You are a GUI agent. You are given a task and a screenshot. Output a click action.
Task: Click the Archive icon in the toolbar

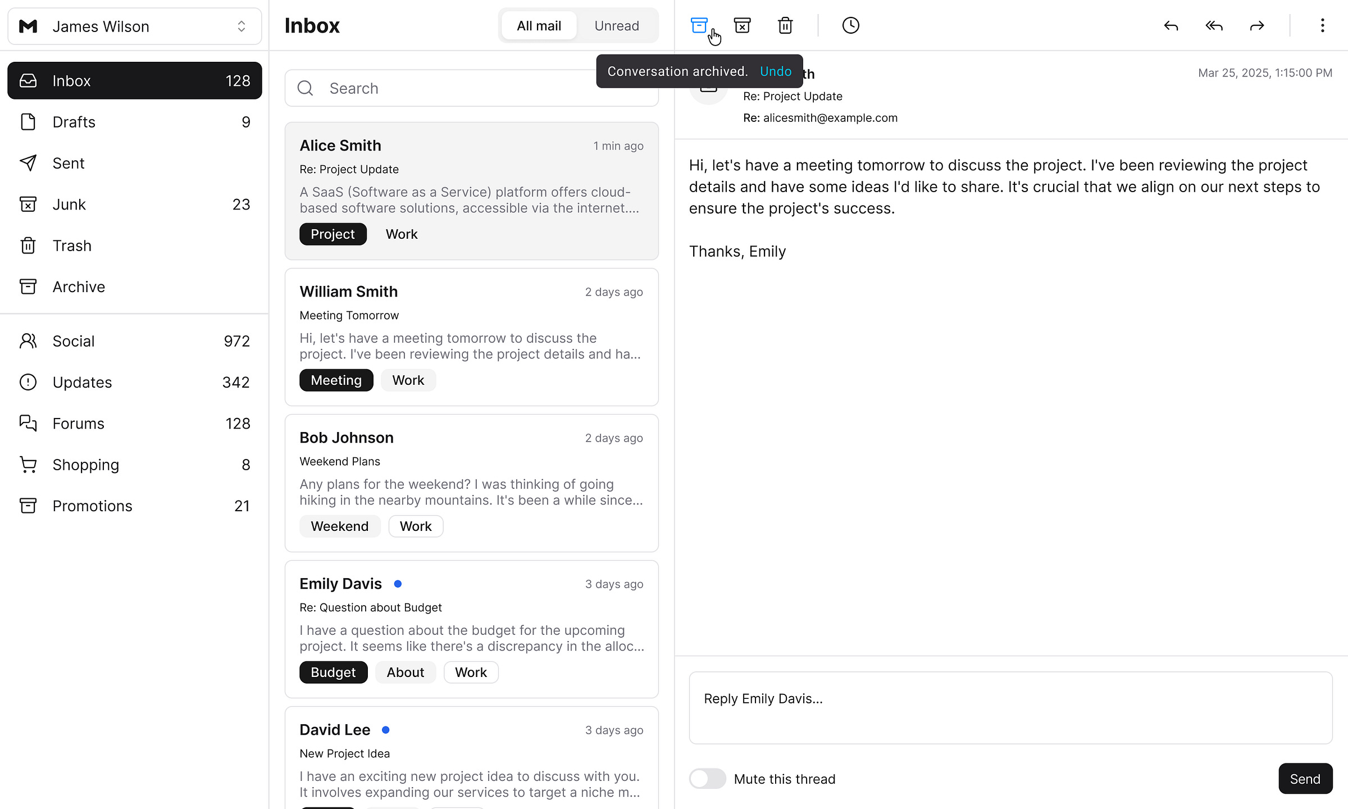[699, 25]
